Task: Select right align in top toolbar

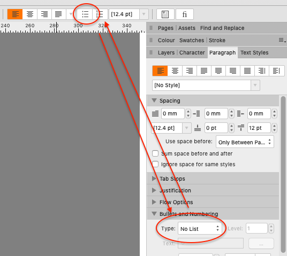Action: [x=44, y=14]
